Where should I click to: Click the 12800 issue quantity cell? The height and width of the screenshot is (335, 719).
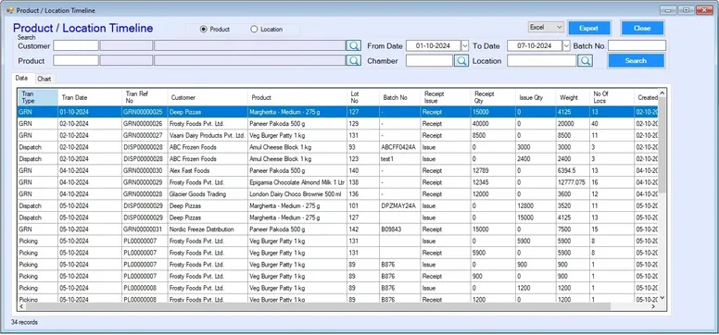tap(536, 205)
